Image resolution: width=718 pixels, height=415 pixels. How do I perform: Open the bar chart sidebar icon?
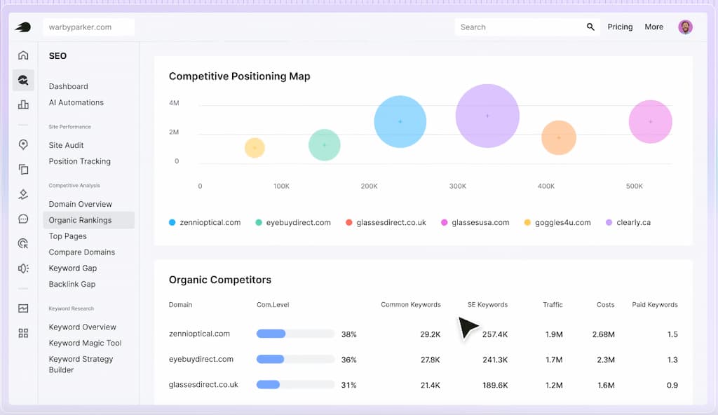(23, 104)
